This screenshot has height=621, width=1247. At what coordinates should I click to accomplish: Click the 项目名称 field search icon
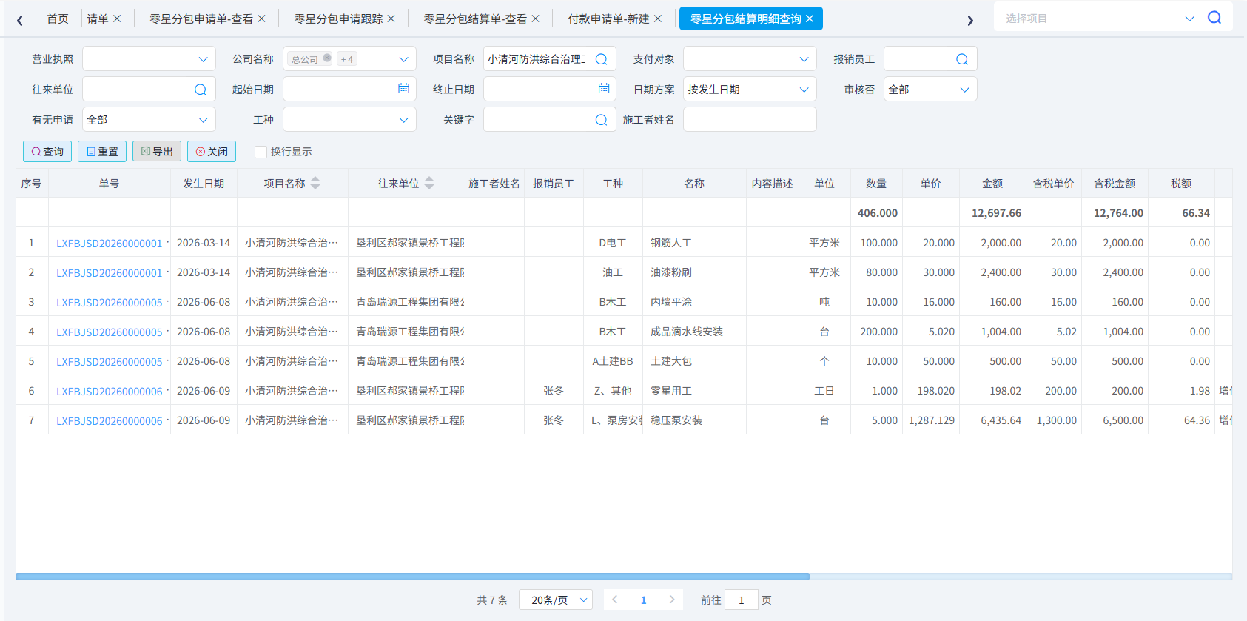(x=601, y=59)
